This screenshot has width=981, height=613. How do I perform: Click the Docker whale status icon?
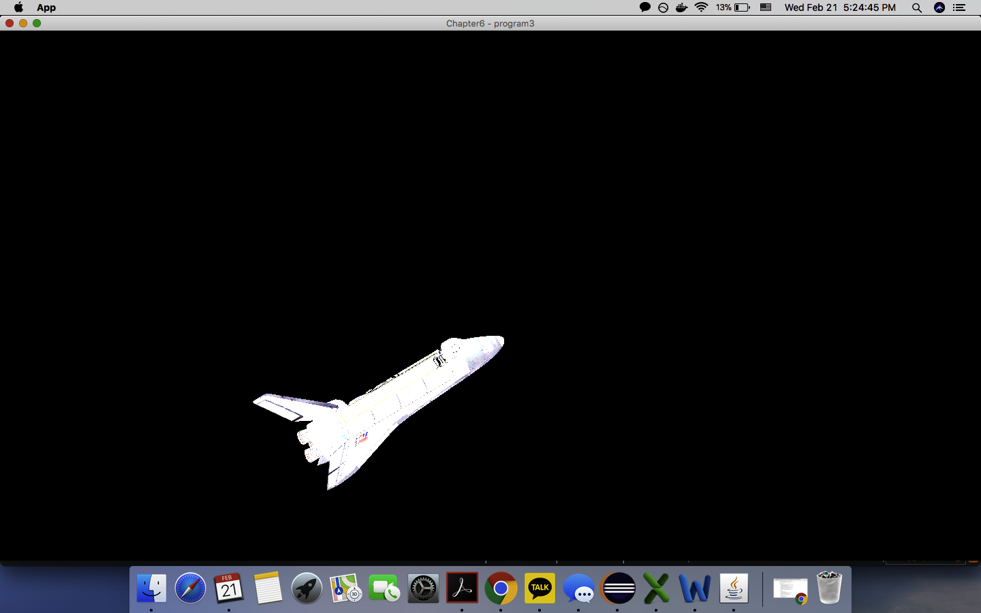(x=681, y=7)
